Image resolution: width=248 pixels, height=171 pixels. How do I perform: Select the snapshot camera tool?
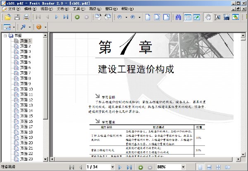227,17
